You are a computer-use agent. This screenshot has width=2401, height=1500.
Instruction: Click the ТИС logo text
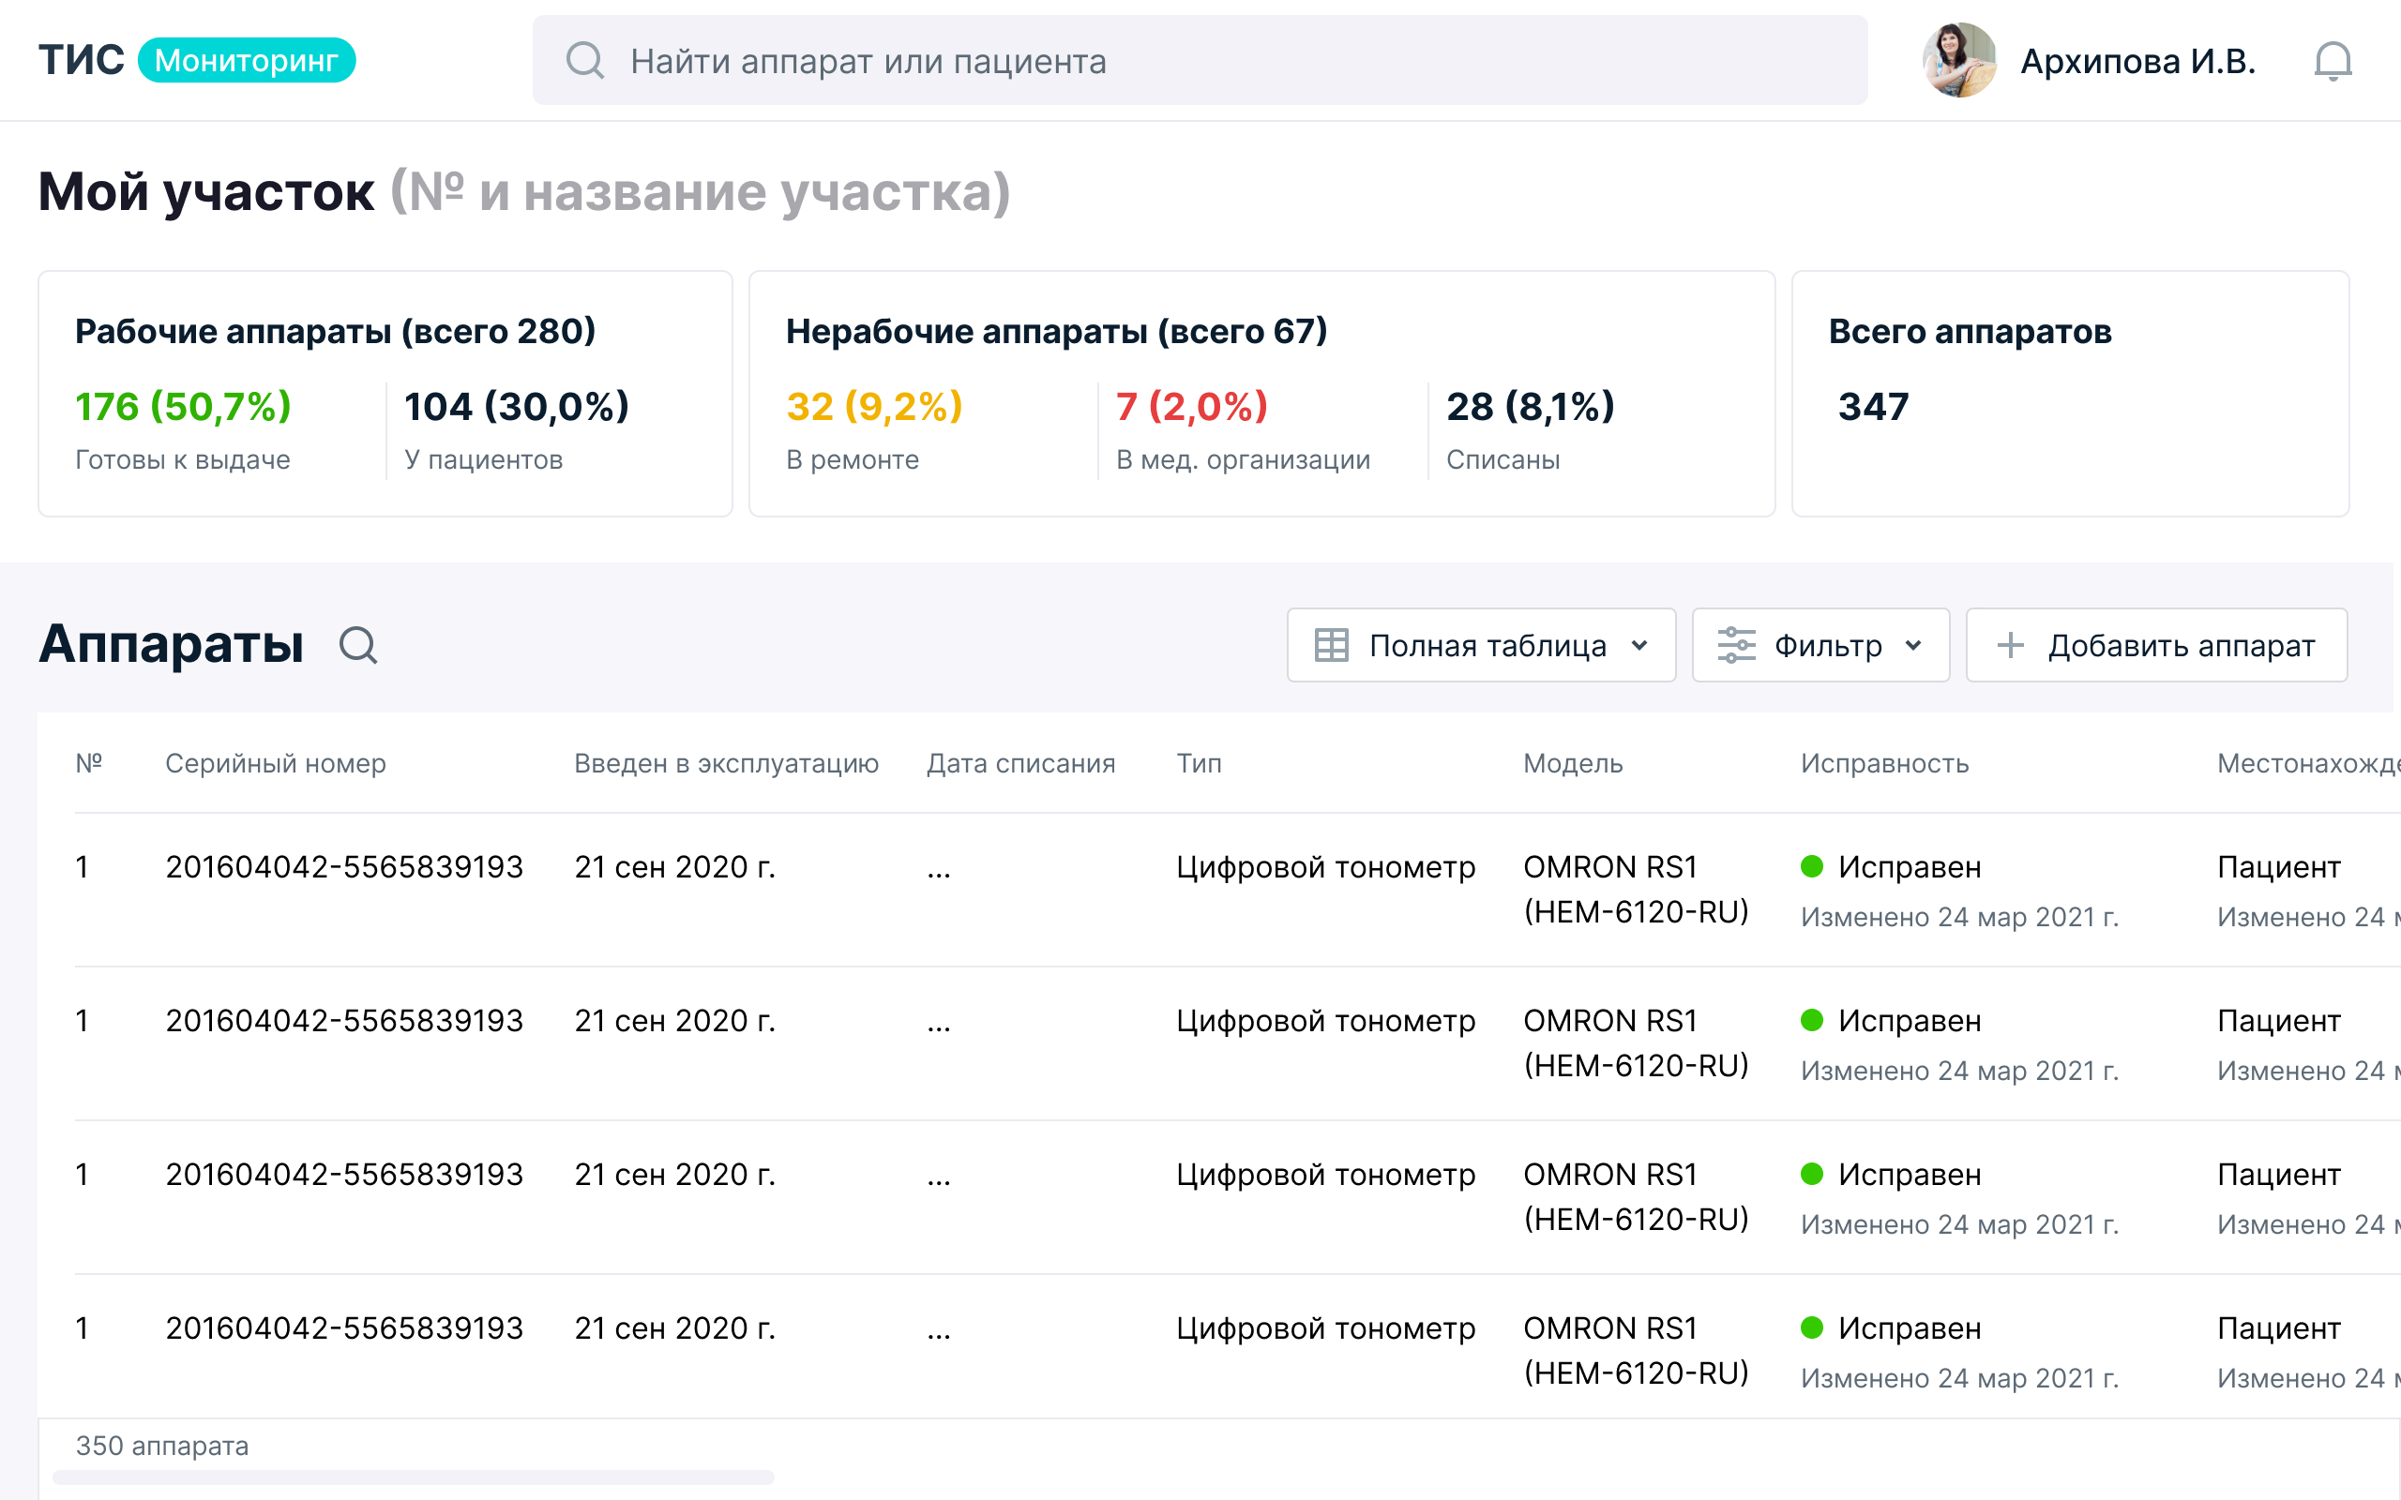pyautogui.click(x=82, y=61)
